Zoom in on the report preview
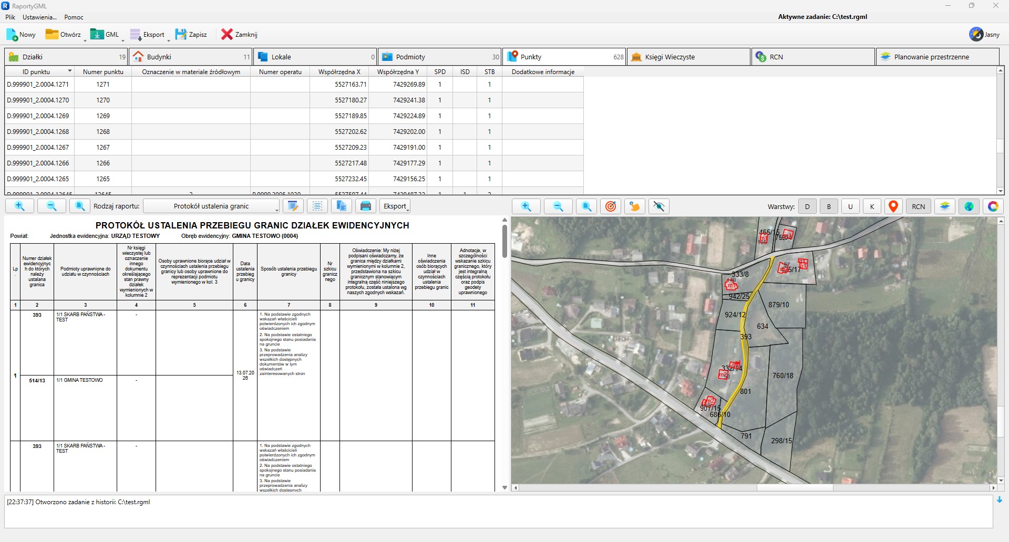Viewport: 1009px width, 542px height. pos(19,206)
